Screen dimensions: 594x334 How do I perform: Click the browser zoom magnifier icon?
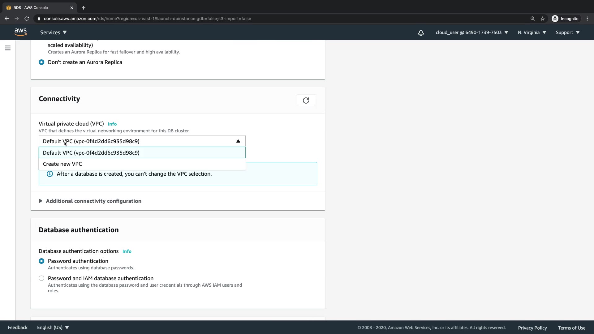pos(532,19)
